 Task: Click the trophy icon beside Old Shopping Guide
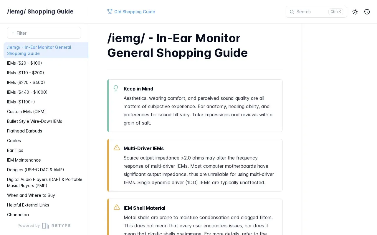coord(110,11)
